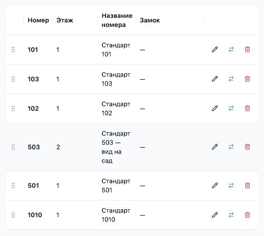Select room name Стандарт 501
The width and height of the screenshot is (264, 236).
click(x=116, y=186)
